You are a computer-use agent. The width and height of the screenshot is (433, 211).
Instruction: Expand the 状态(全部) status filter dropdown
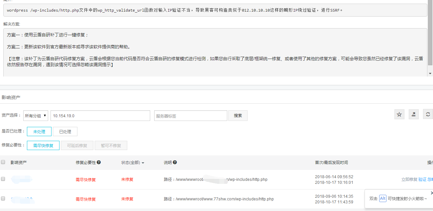click(x=133, y=163)
